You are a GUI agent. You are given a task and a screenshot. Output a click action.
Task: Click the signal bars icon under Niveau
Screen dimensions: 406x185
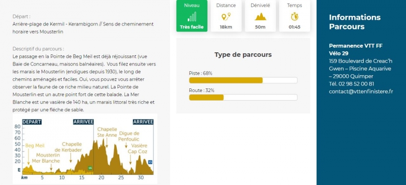pyautogui.click(x=192, y=17)
